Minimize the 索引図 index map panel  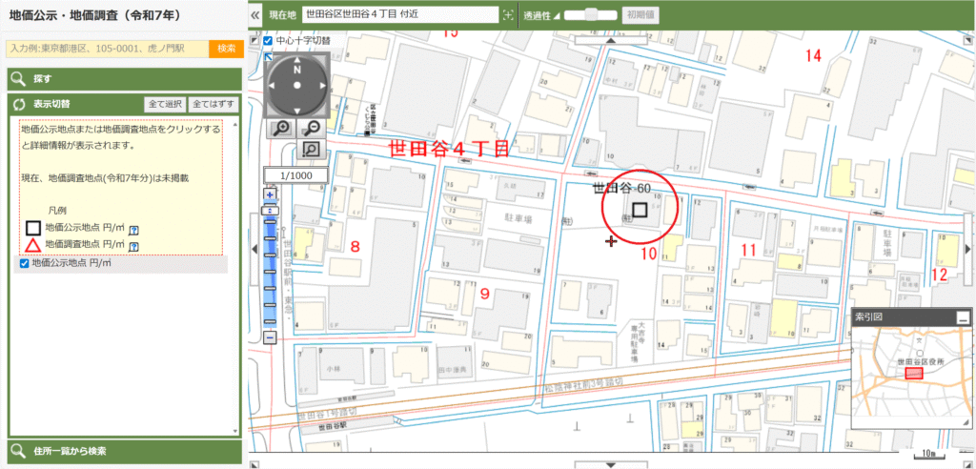click(964, 318)
